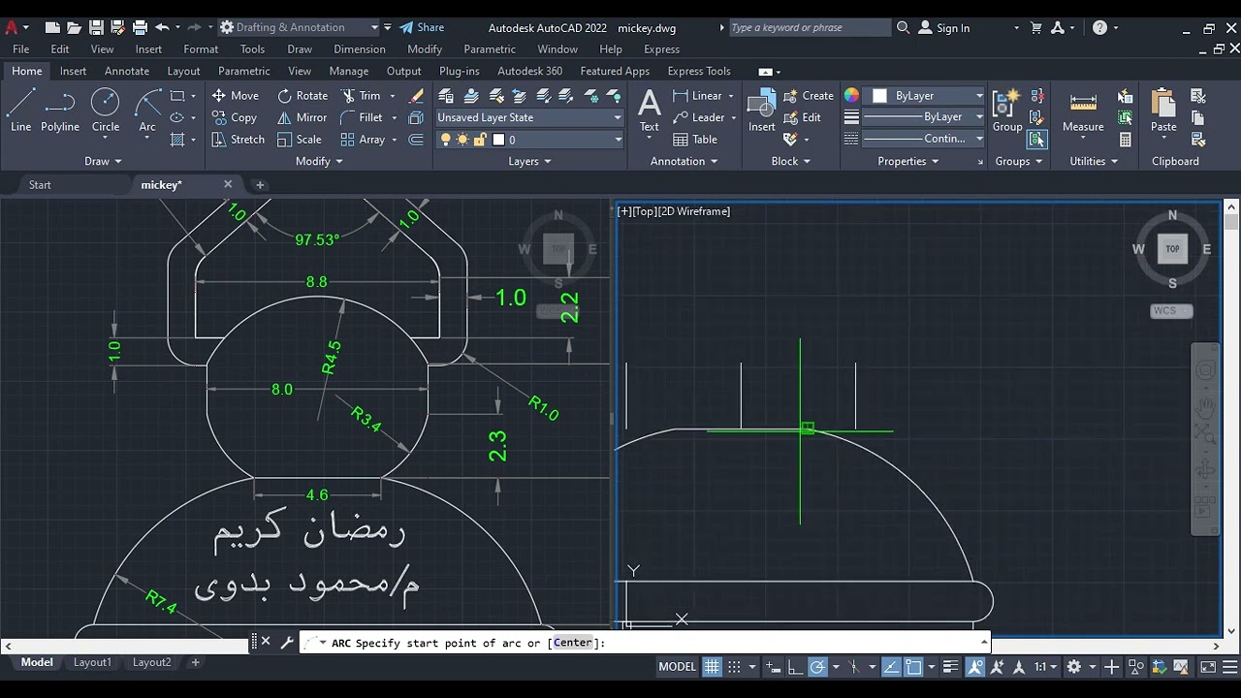Toggle snap mode in status bar
The height and width of the screenshot is (698, 1241).
click(x=734, y=667)
